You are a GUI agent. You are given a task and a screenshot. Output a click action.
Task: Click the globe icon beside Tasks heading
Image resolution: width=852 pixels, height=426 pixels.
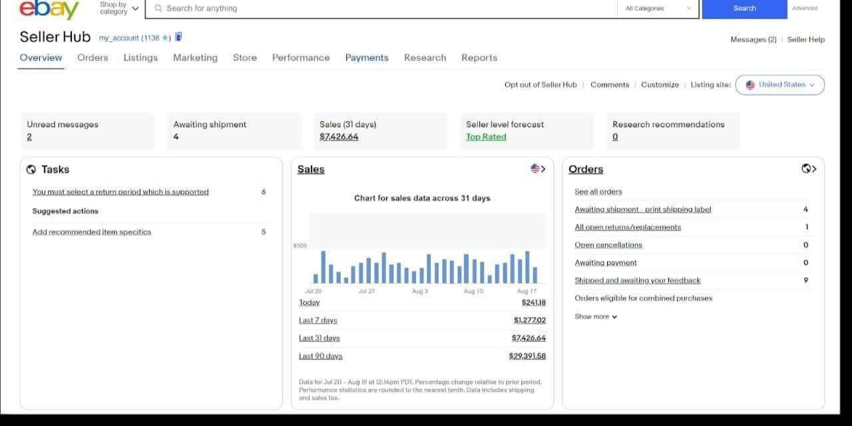coord(31,170)
